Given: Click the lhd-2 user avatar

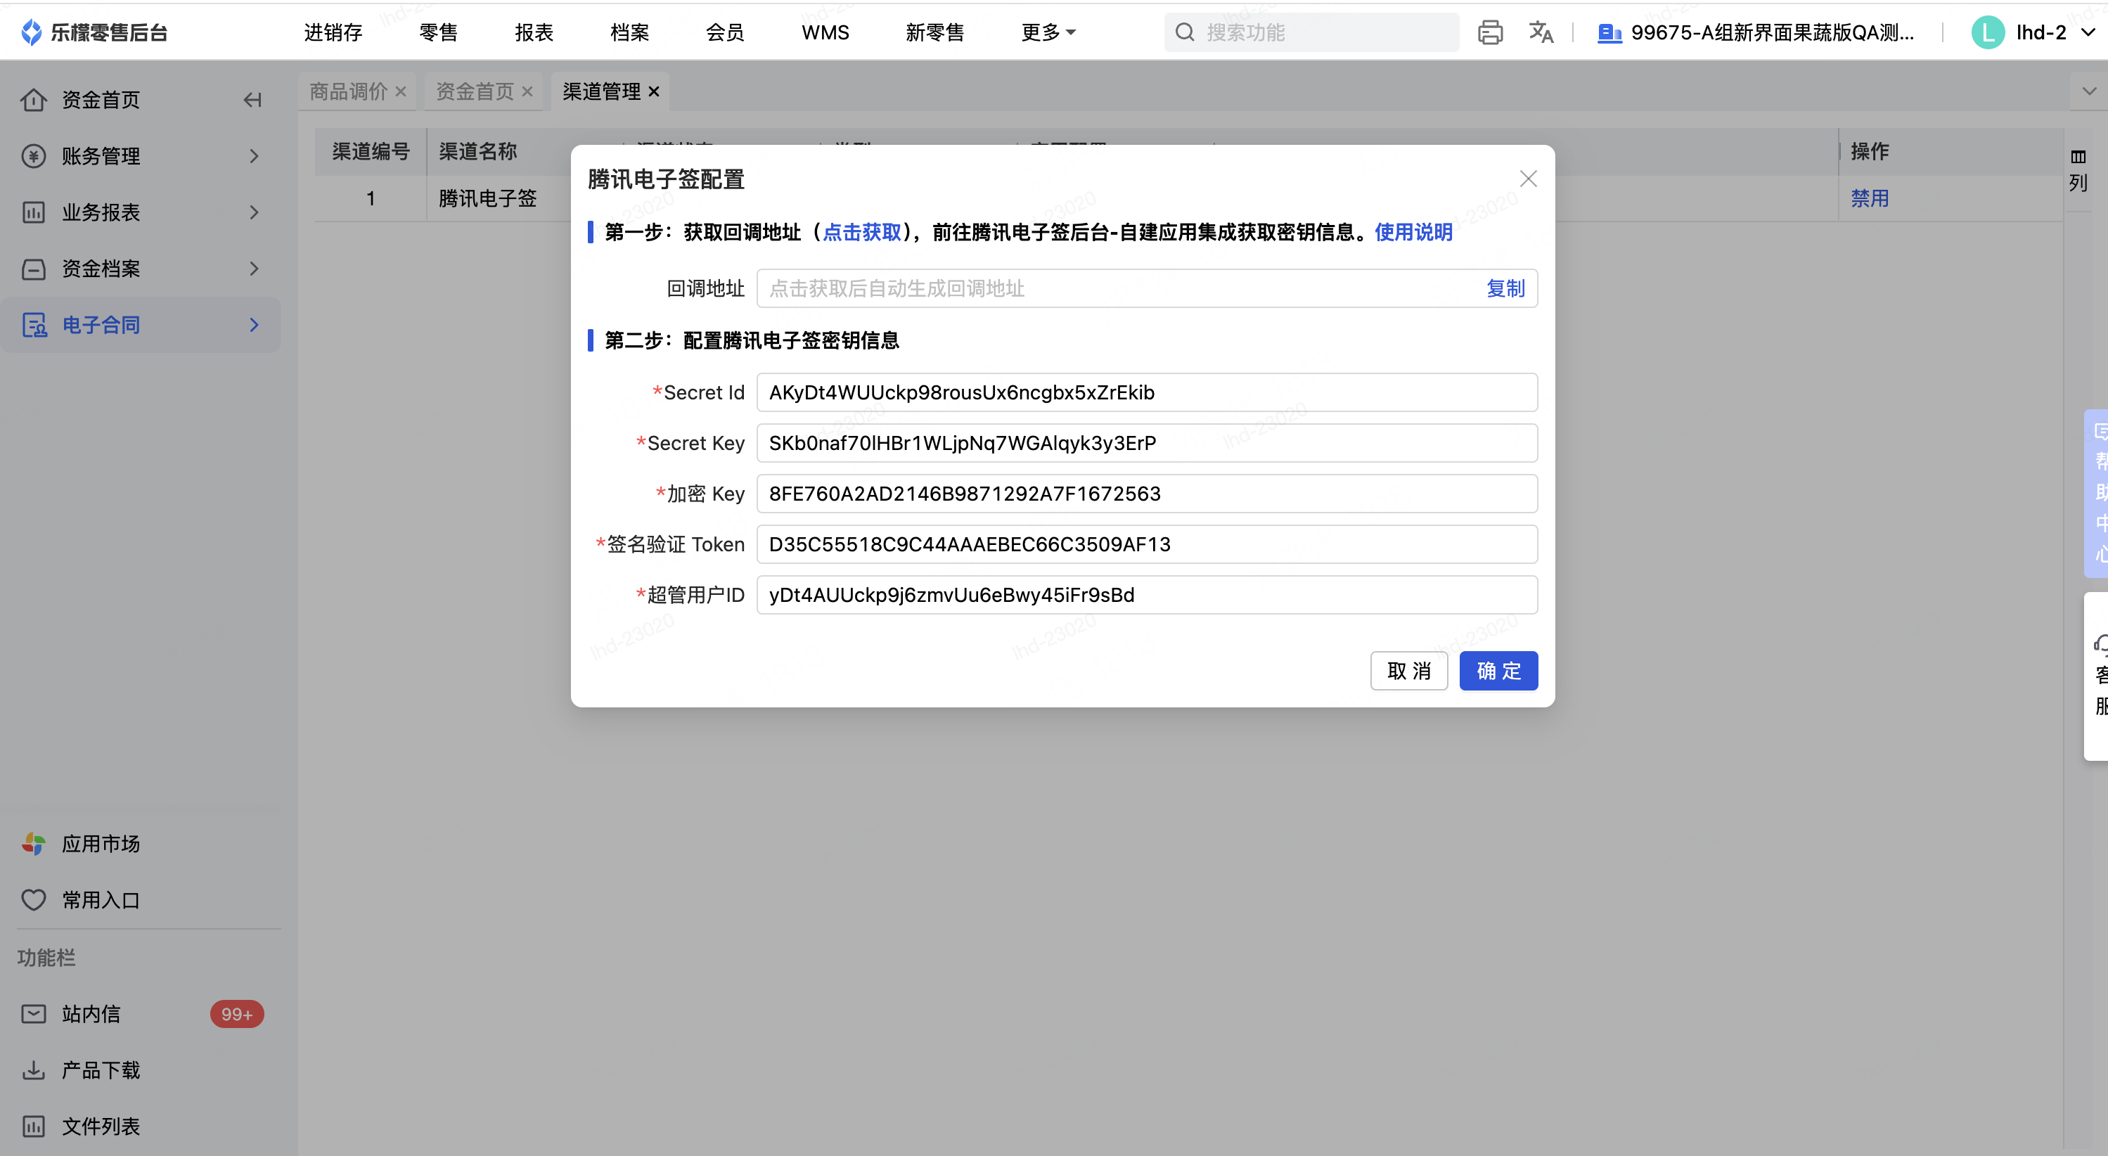Looking at the screenshot, I should (x=1988, y=32).
